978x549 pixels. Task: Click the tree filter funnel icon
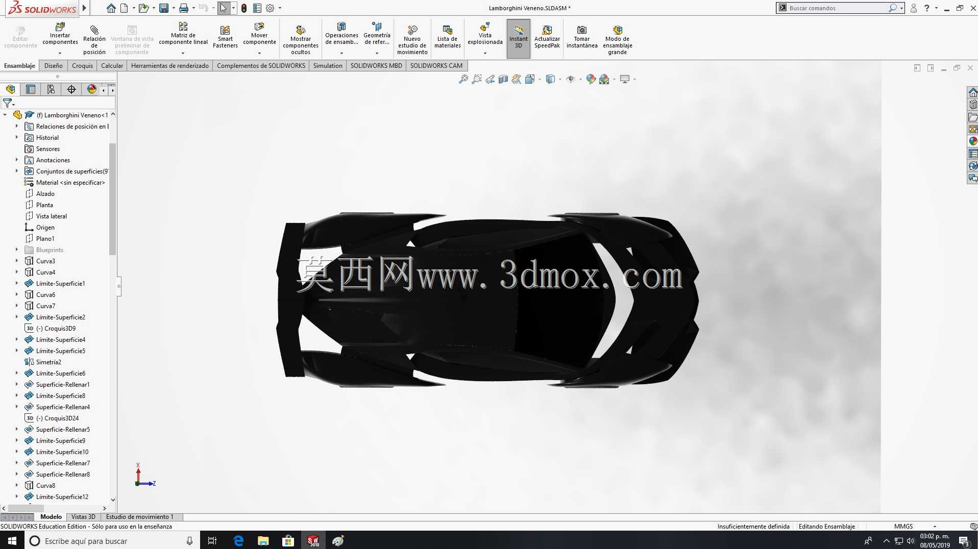(x=7, y=104)
